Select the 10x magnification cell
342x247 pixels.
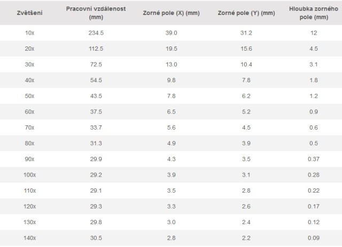30,33
